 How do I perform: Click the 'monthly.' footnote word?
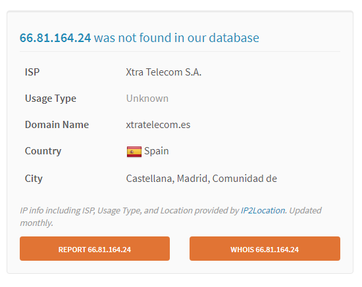pos(36,223)
